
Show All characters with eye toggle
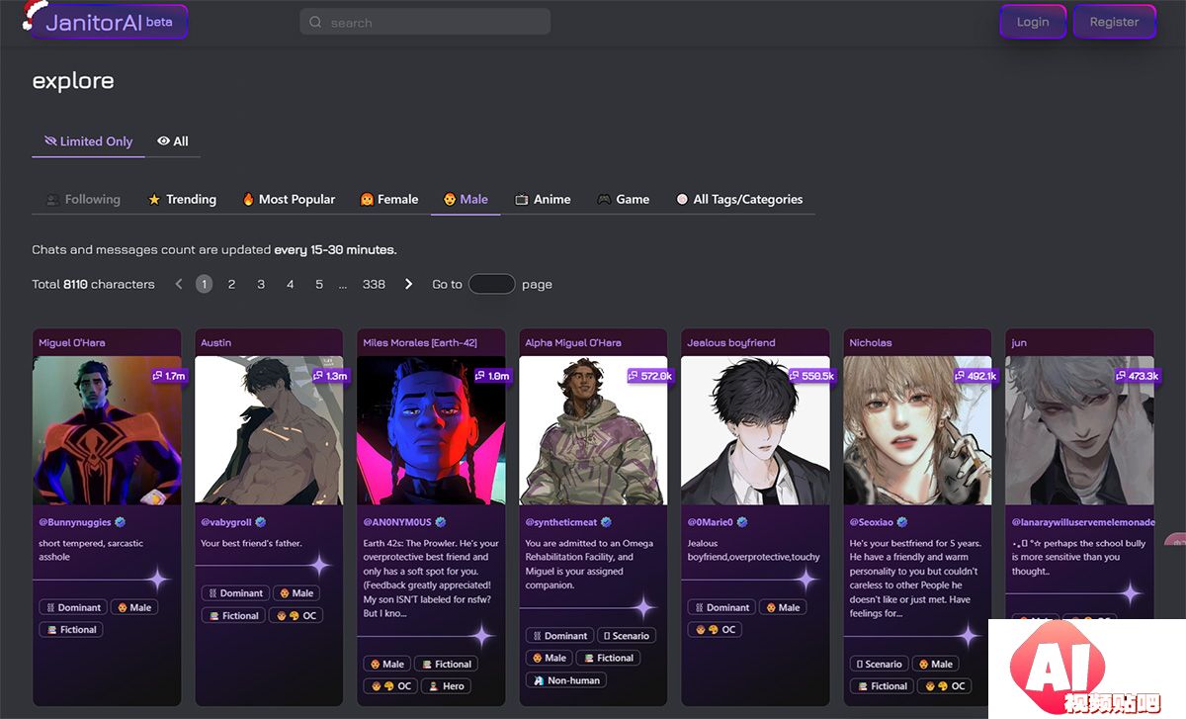[x=173, y=141]
